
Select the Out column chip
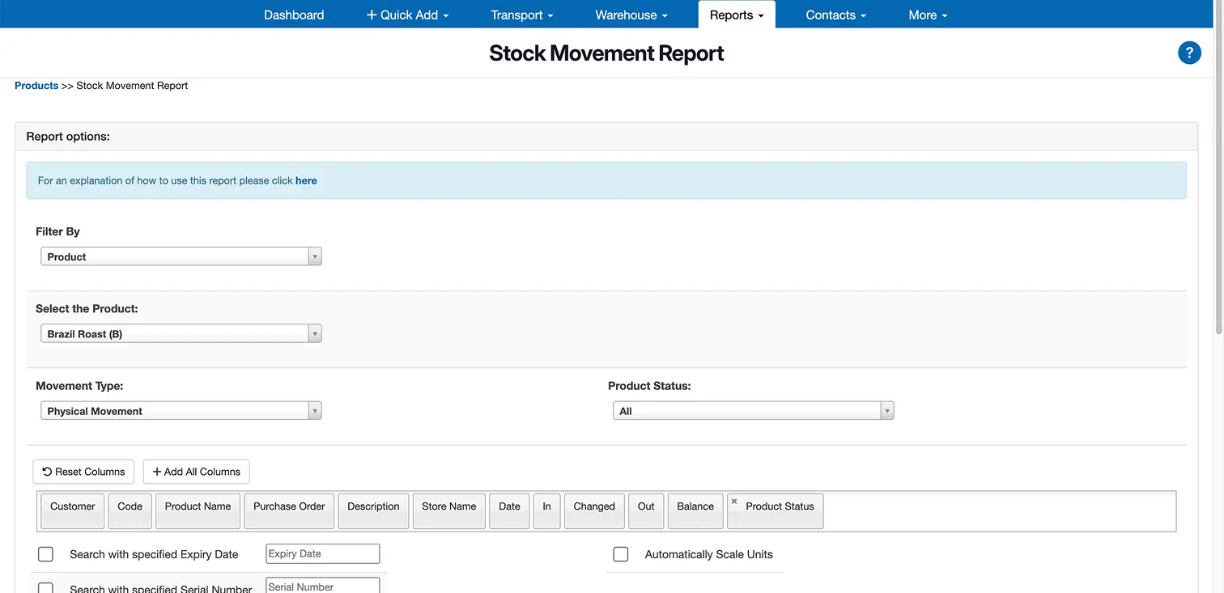coord(646,510)
